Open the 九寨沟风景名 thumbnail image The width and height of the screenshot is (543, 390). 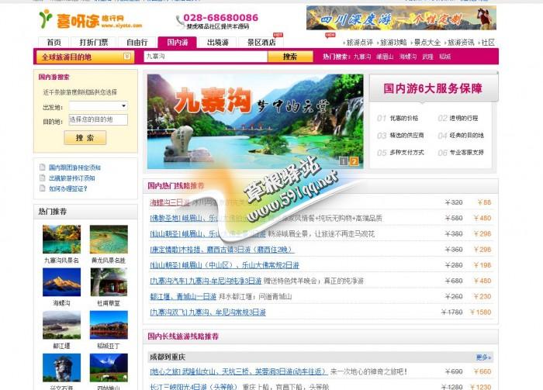pos(61,240)
